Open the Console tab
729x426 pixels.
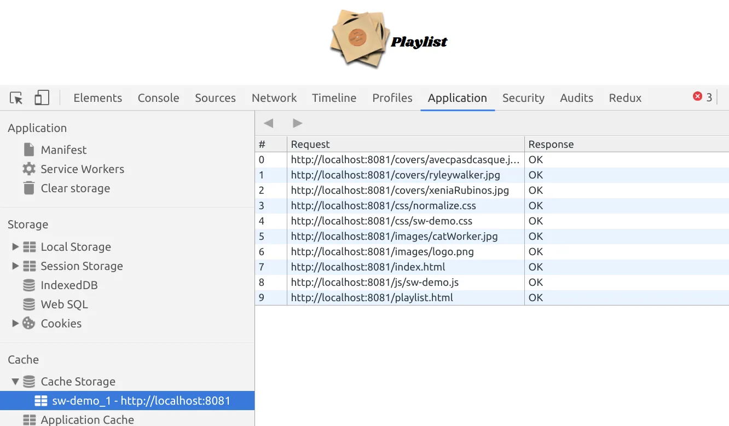point(158,98)
